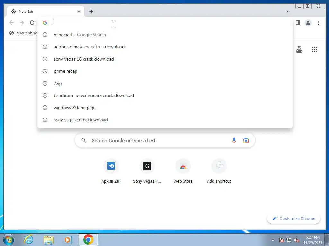Screen dimensions: 329x246
Task: Open Windows Explorer from the taskbar
Action: [x=49, y=240]
